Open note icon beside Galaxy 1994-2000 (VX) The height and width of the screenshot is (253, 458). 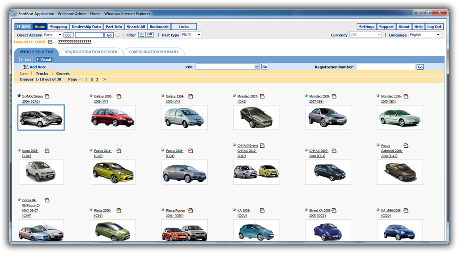click(191, 96)
